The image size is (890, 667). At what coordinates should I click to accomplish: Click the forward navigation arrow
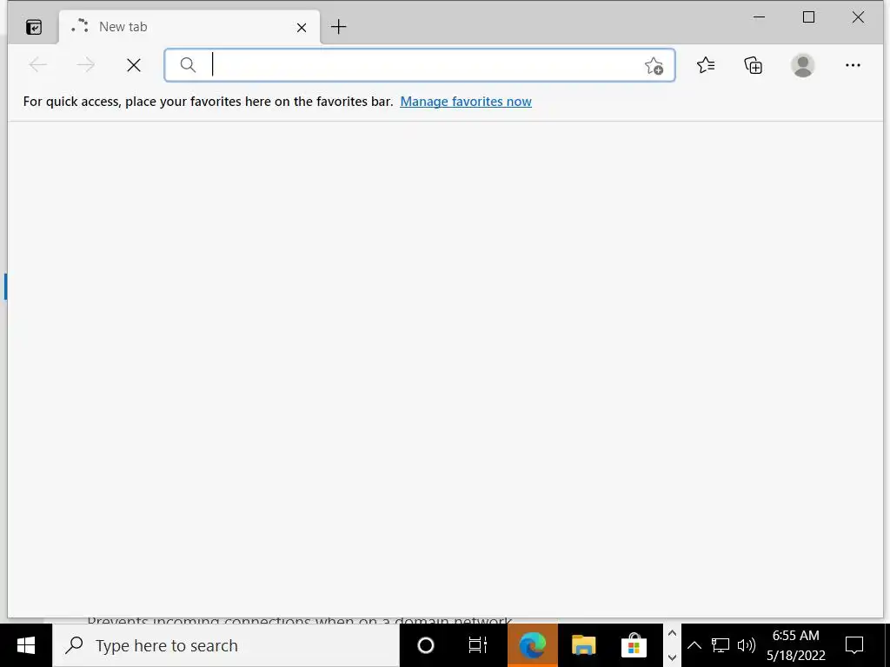86,65
